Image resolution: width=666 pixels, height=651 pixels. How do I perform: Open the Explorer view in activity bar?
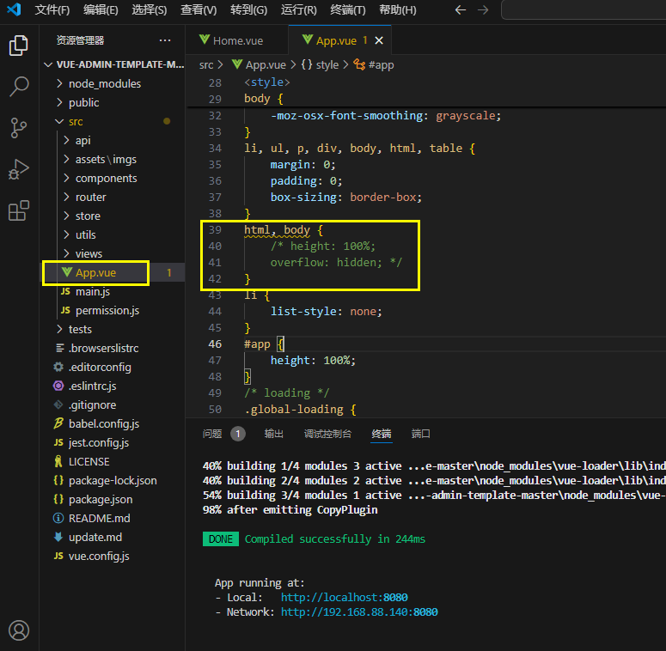19,46
